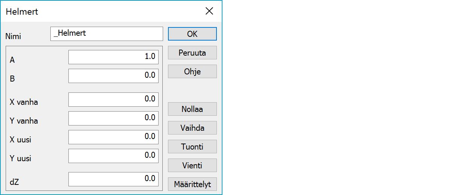Focus the Nimi text field

(x=106, y=33)
